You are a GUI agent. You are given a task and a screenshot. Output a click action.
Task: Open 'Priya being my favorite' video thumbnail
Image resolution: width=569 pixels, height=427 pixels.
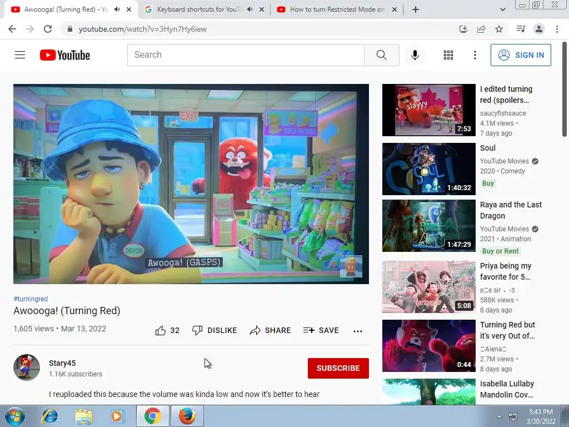tap(428, 287)
